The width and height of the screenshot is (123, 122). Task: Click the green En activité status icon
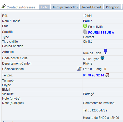[85, 26]
